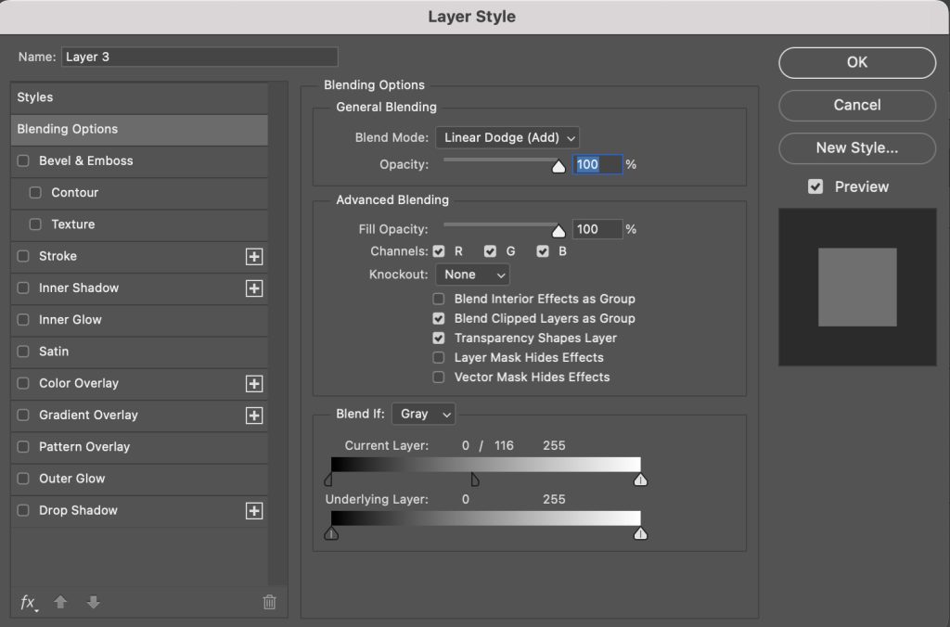950x627 pixels.
Task: Click the delete effect trash icon
Action: tap(269, 603)
